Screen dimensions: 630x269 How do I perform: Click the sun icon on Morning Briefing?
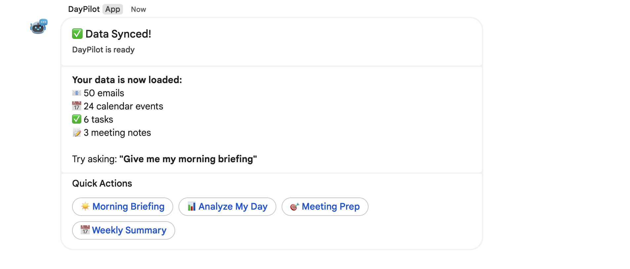(85, 206)
